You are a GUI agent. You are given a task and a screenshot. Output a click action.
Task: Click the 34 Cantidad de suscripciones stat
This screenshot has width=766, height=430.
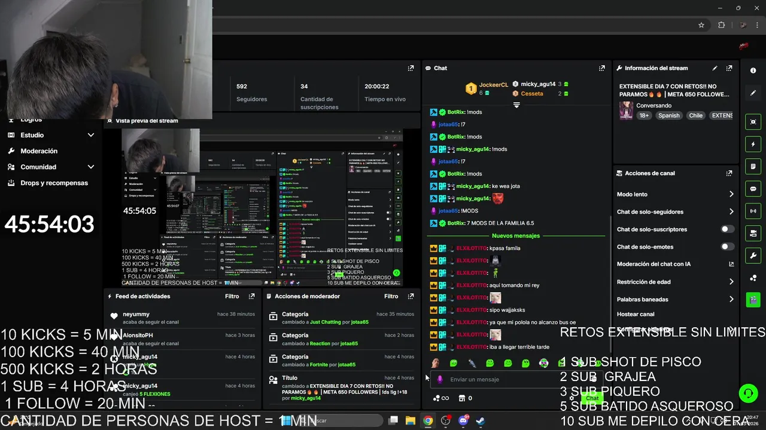(x=320, y=96)
